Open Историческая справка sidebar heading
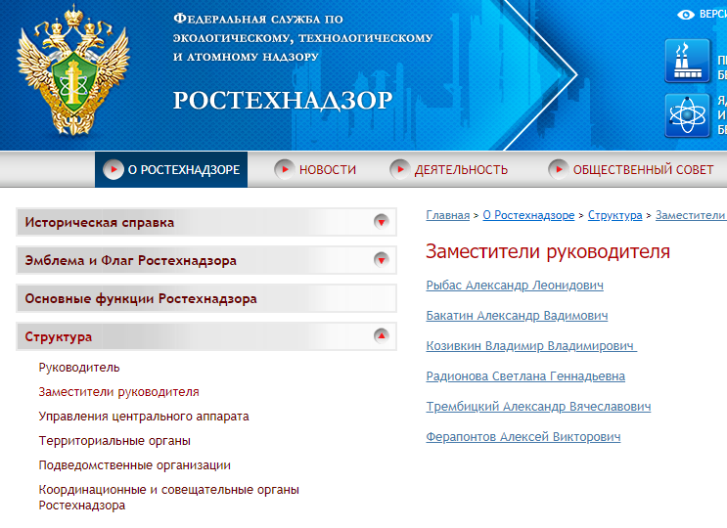727x528 pixels. [x=100, y=222]
